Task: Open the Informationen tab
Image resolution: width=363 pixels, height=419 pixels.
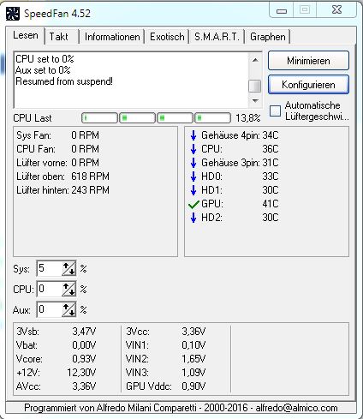Action: [x=112, y=37]
